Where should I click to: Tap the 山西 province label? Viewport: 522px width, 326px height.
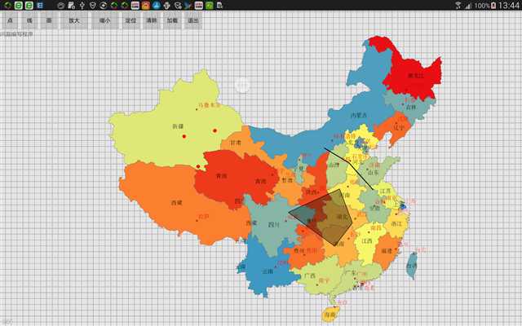(x=334, y=165)
